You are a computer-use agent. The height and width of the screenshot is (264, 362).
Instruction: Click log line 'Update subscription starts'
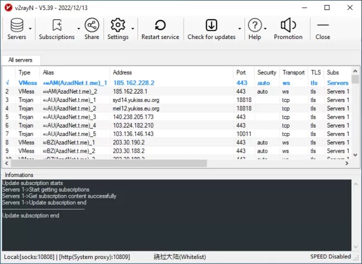[32, 183]
